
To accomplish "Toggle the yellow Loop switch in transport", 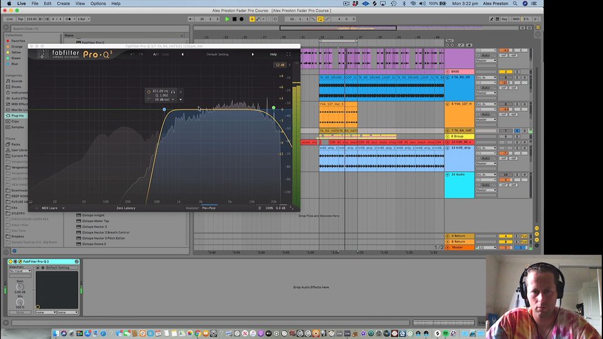I will (x=320, y=19).
